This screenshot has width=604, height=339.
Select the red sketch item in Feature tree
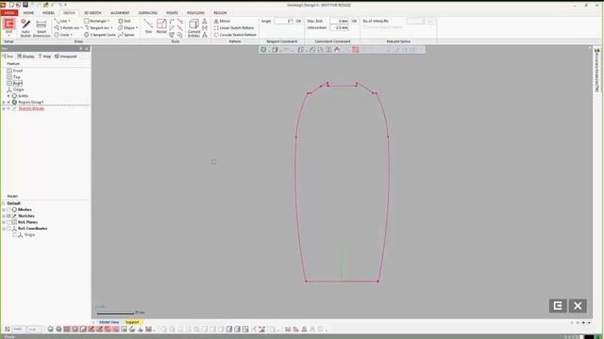tap(31, 109)
